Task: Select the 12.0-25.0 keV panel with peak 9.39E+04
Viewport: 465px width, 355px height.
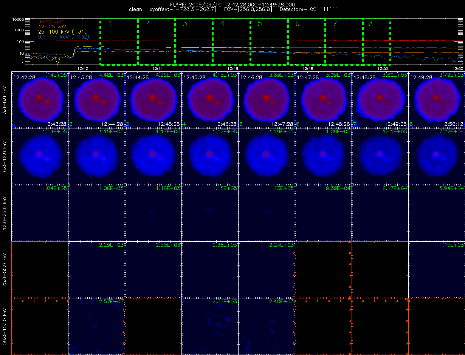Action: tap(323, 213)
